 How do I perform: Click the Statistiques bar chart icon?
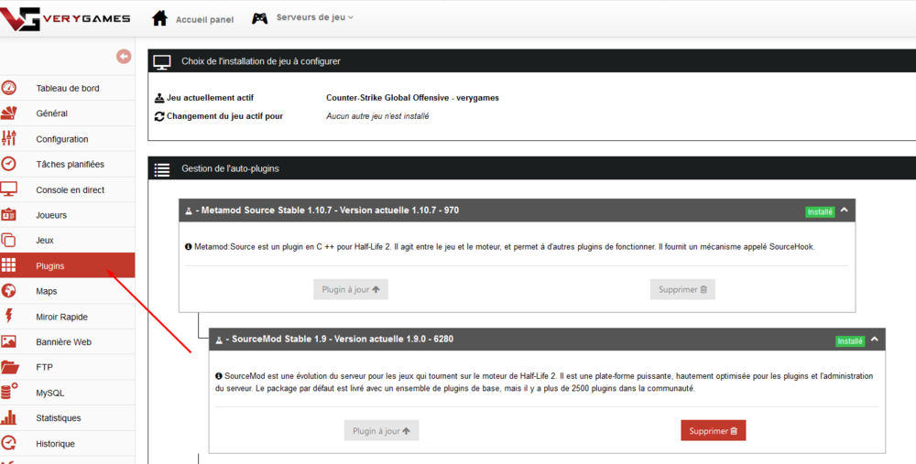[9, 417]
